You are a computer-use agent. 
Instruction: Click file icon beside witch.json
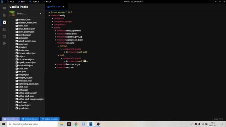click(x=17, y=87)
